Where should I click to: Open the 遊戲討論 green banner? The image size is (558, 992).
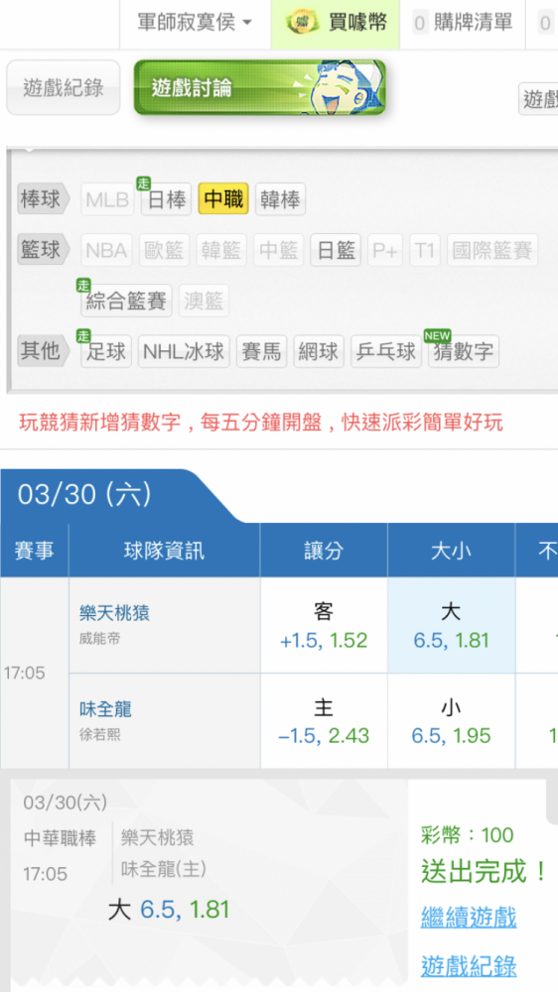[260, 87]
